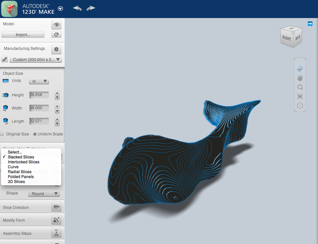
Task: Choose Radial Slices technique
Action: 31,172
